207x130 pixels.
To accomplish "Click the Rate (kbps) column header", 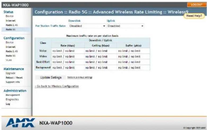I will (68, 46).
